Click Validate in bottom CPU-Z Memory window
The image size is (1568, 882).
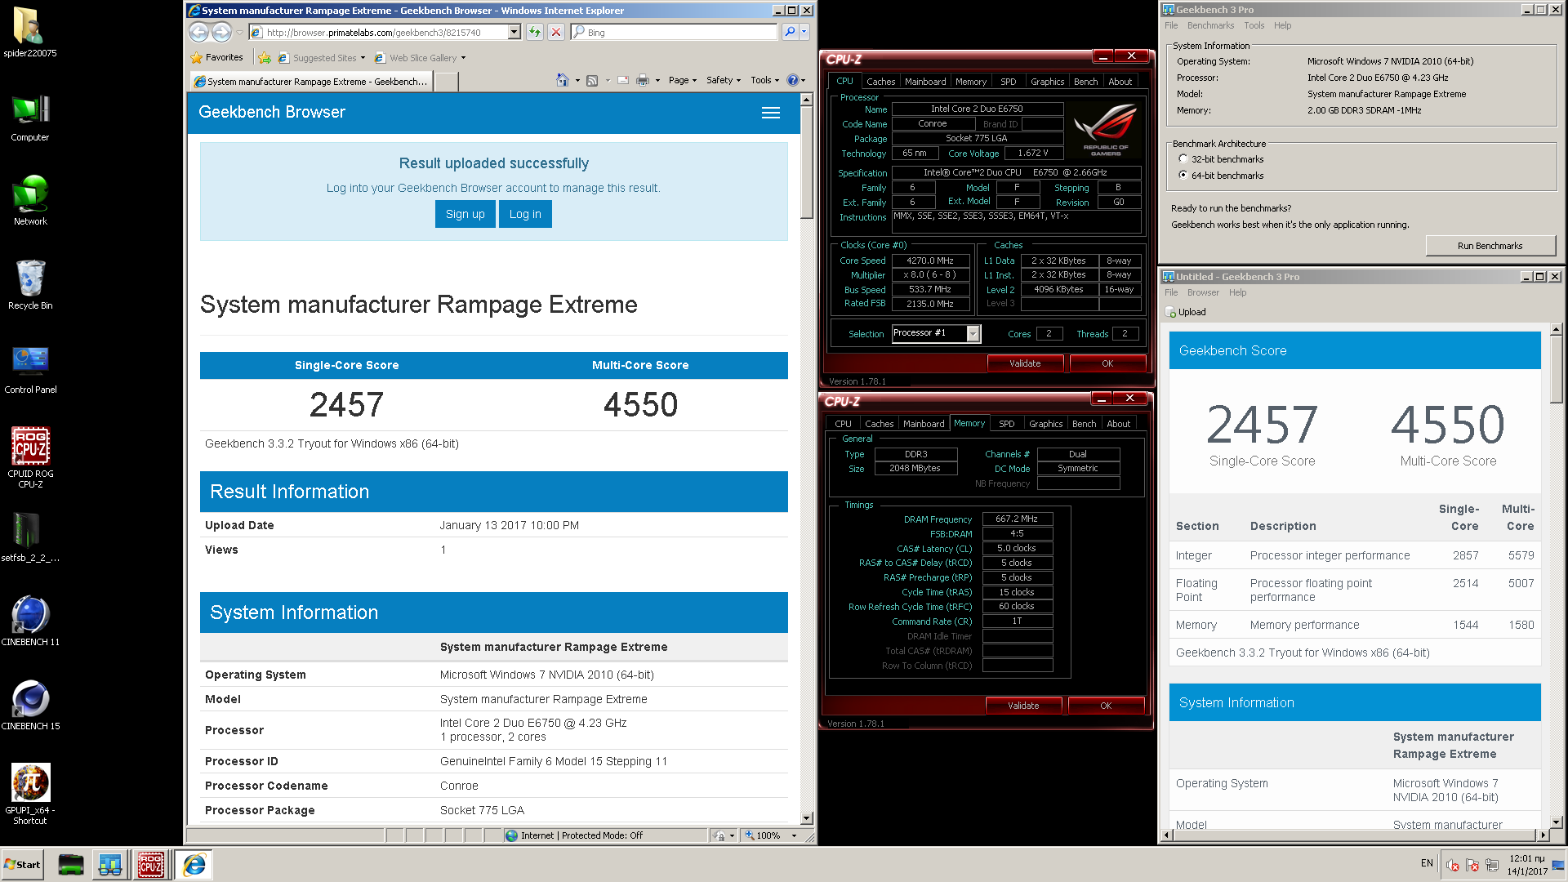click(x=1023, y=706)
